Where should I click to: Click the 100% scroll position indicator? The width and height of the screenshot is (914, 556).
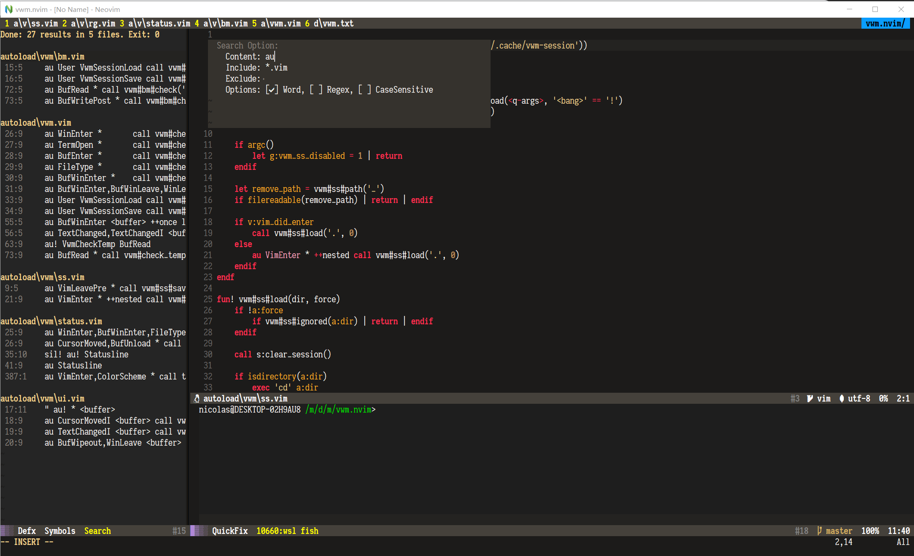(x=870, y=530)
